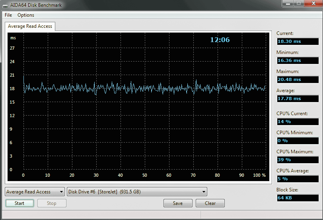This screenshot has width=323, height=220.
Task: Click the Current value 18.30 ms
Action: 298,41
